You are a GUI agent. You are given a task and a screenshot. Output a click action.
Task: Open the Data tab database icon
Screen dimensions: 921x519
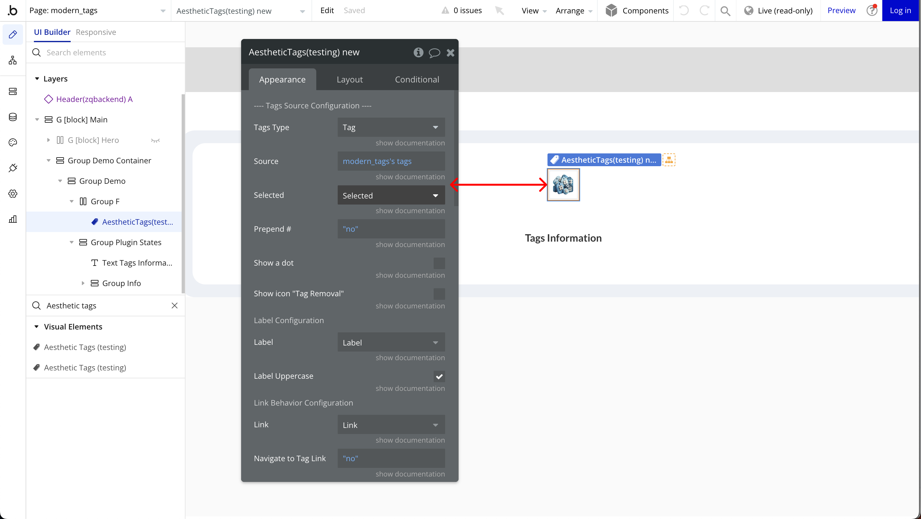pos(13,117)
